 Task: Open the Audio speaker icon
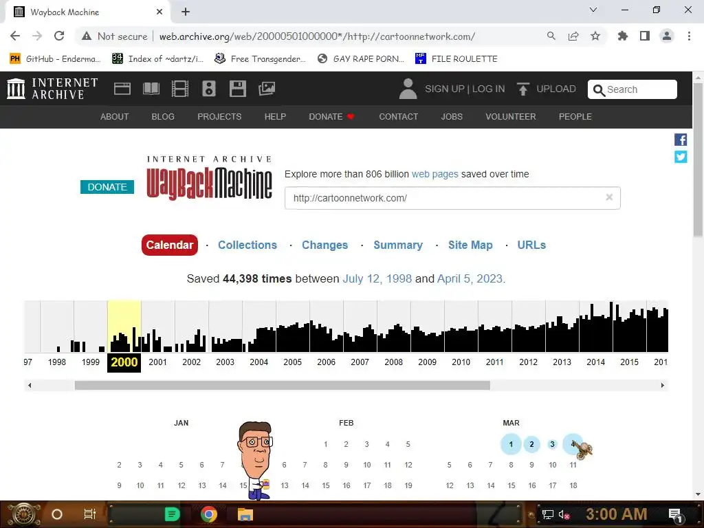click(209, 89)
